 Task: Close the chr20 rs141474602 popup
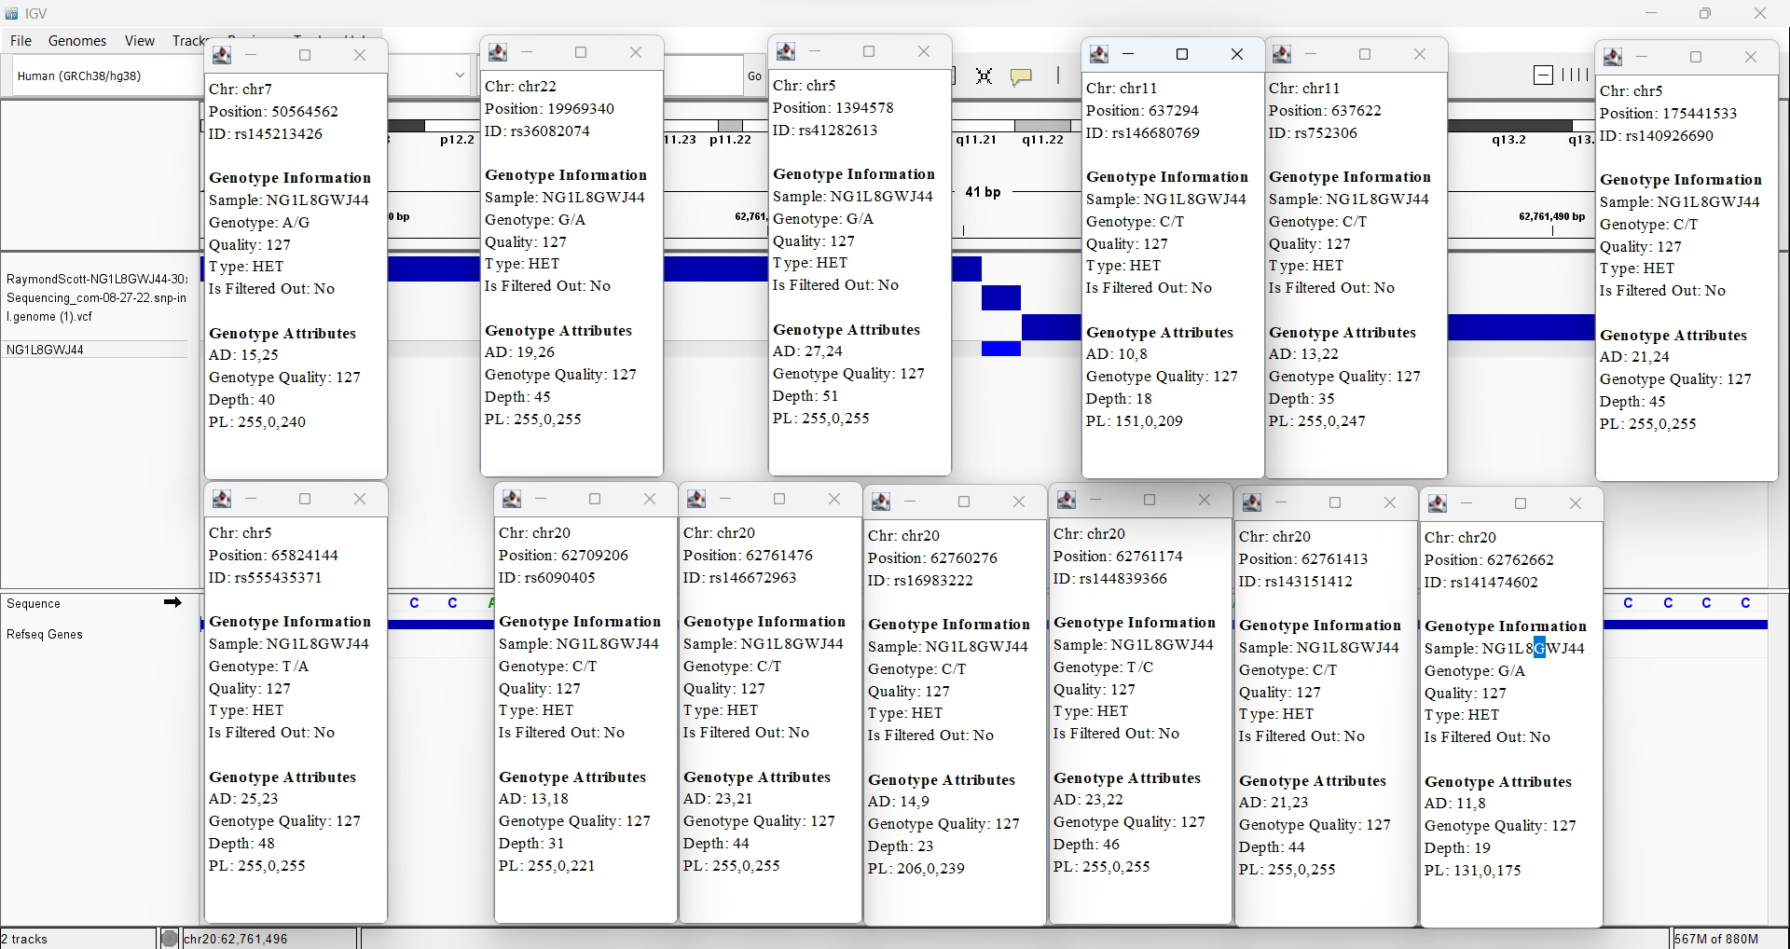tap(1576, 503)
